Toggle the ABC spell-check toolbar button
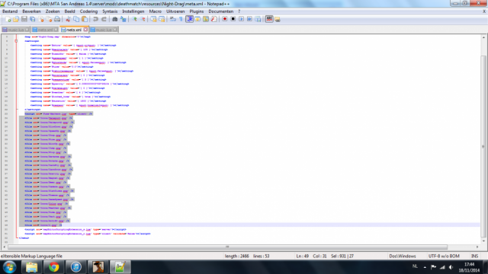This screenshot has height=274, width=488. click(x=269, y=19)
